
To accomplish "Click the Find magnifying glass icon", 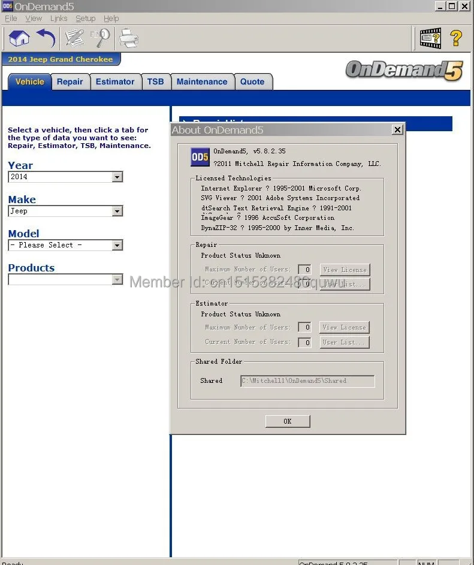I will [x=101, y=38].
